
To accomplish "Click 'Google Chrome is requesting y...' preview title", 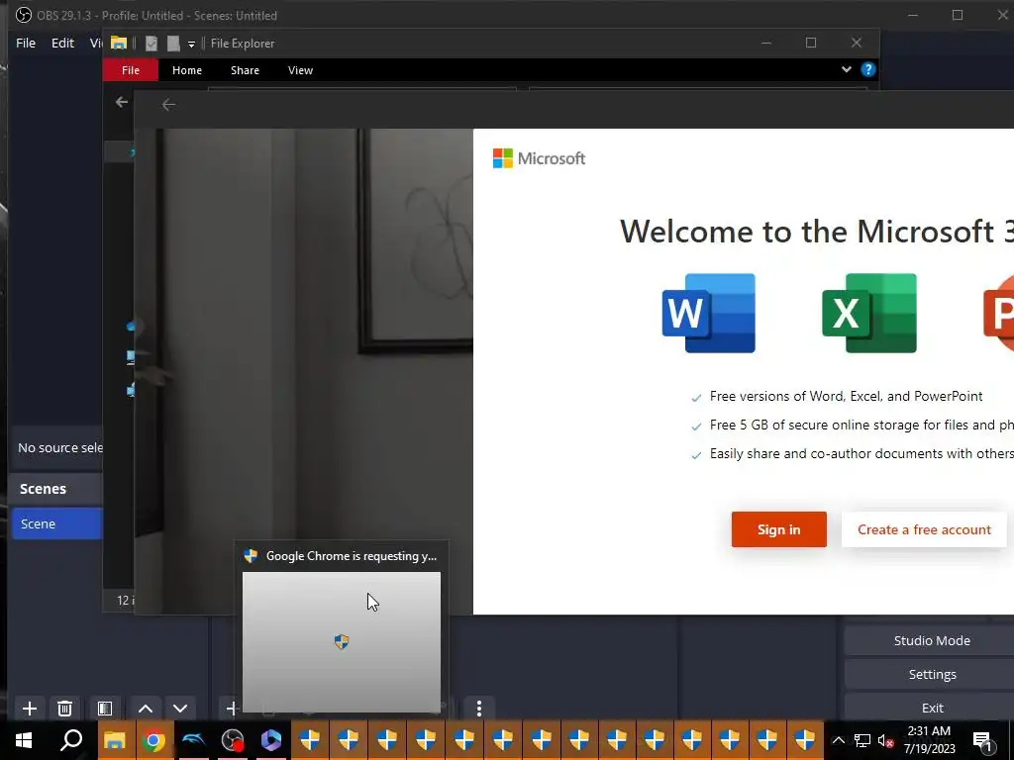I will [352, 556].
